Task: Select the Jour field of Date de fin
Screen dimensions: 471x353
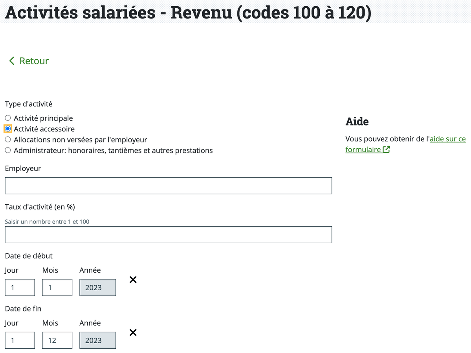Action: (20, 340)
